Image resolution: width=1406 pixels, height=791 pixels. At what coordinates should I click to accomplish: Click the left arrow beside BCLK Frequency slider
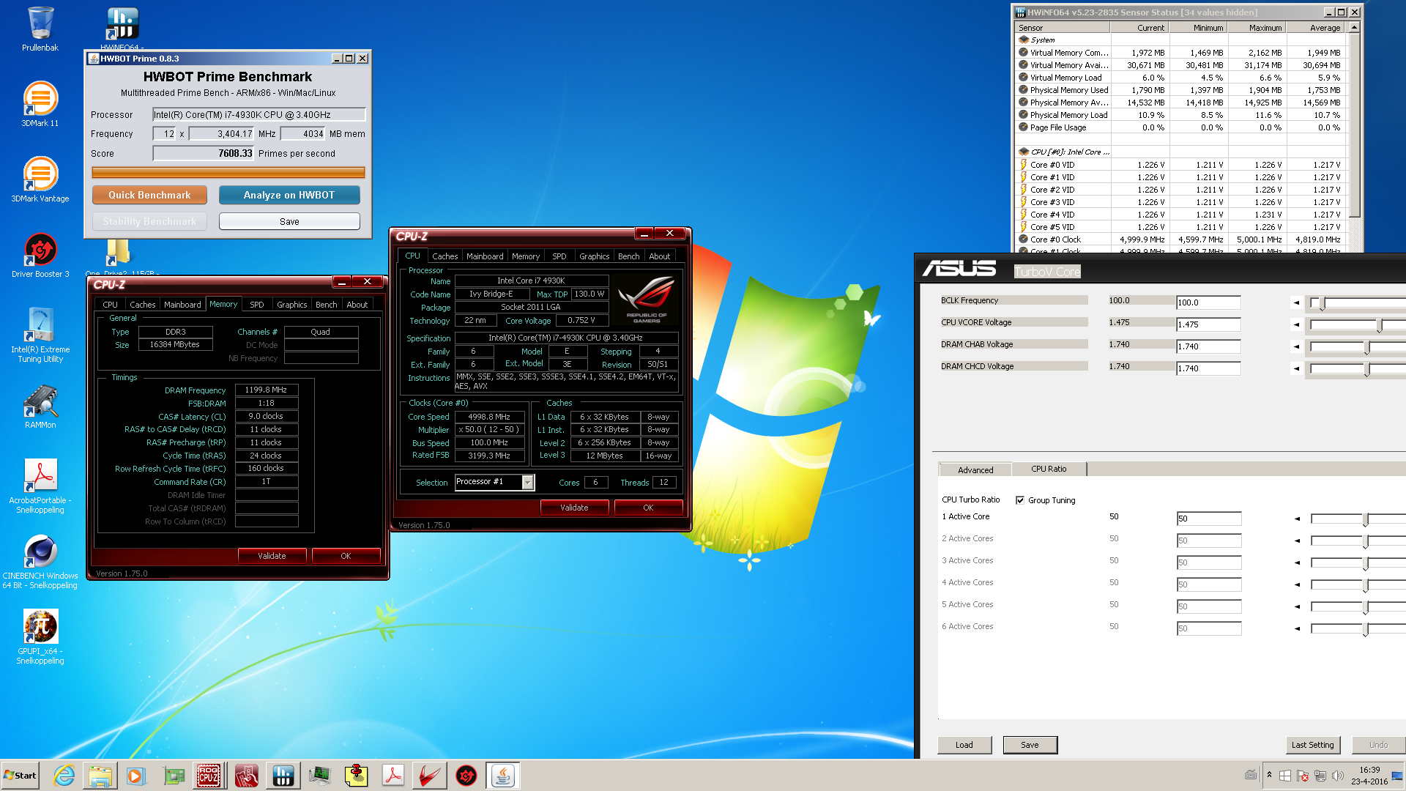1296,302
